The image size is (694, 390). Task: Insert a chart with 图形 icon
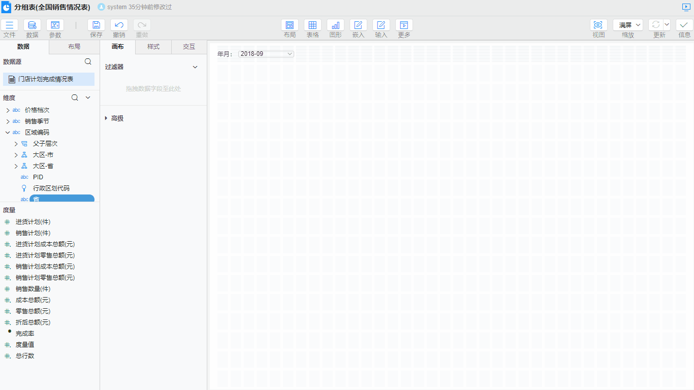click(x=335, y=25)
